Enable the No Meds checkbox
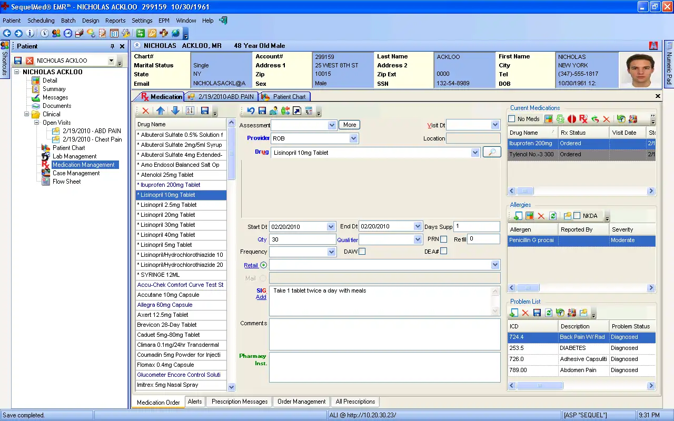The width and height of the screenshot is (674, 421). [511, 119]
